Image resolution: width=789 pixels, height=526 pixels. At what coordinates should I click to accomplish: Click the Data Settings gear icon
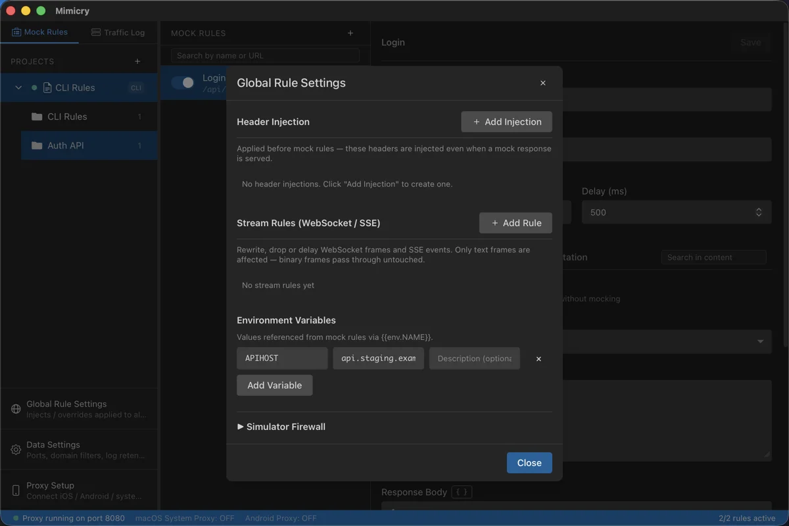click(16, 450)
